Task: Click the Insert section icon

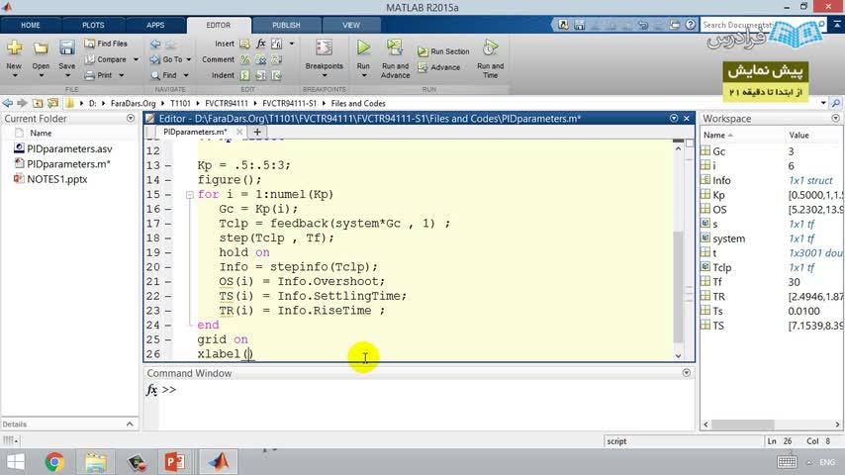Action: 244,44
